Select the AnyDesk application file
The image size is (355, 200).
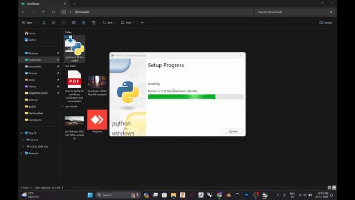97,121
